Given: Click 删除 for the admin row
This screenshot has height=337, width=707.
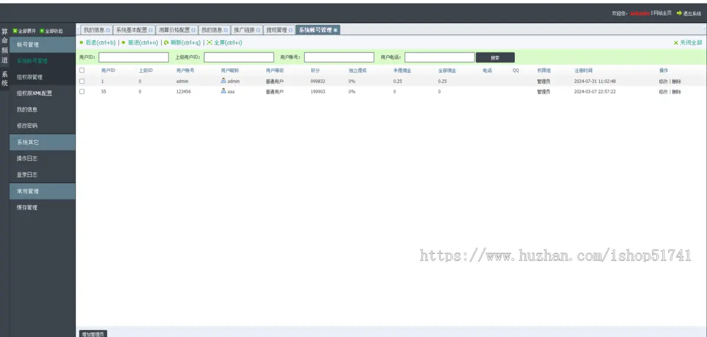Looking at the screenshot, I should pyautogui.click(x=676, y=81).
